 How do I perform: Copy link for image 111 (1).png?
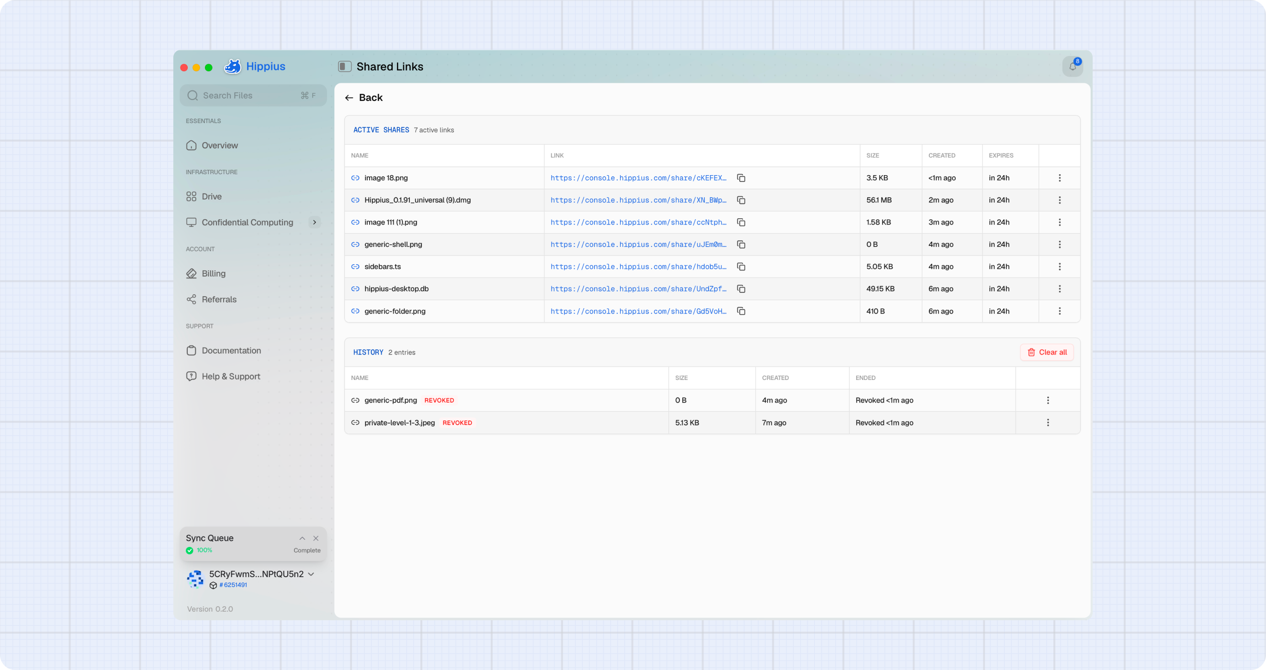coord(741,222)
